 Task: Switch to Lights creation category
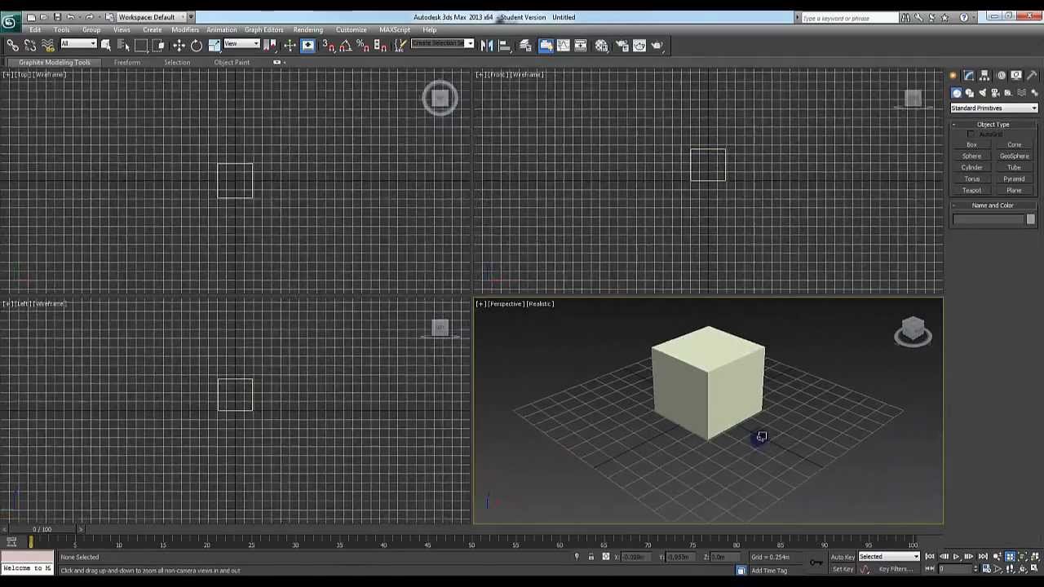point(982,93)
